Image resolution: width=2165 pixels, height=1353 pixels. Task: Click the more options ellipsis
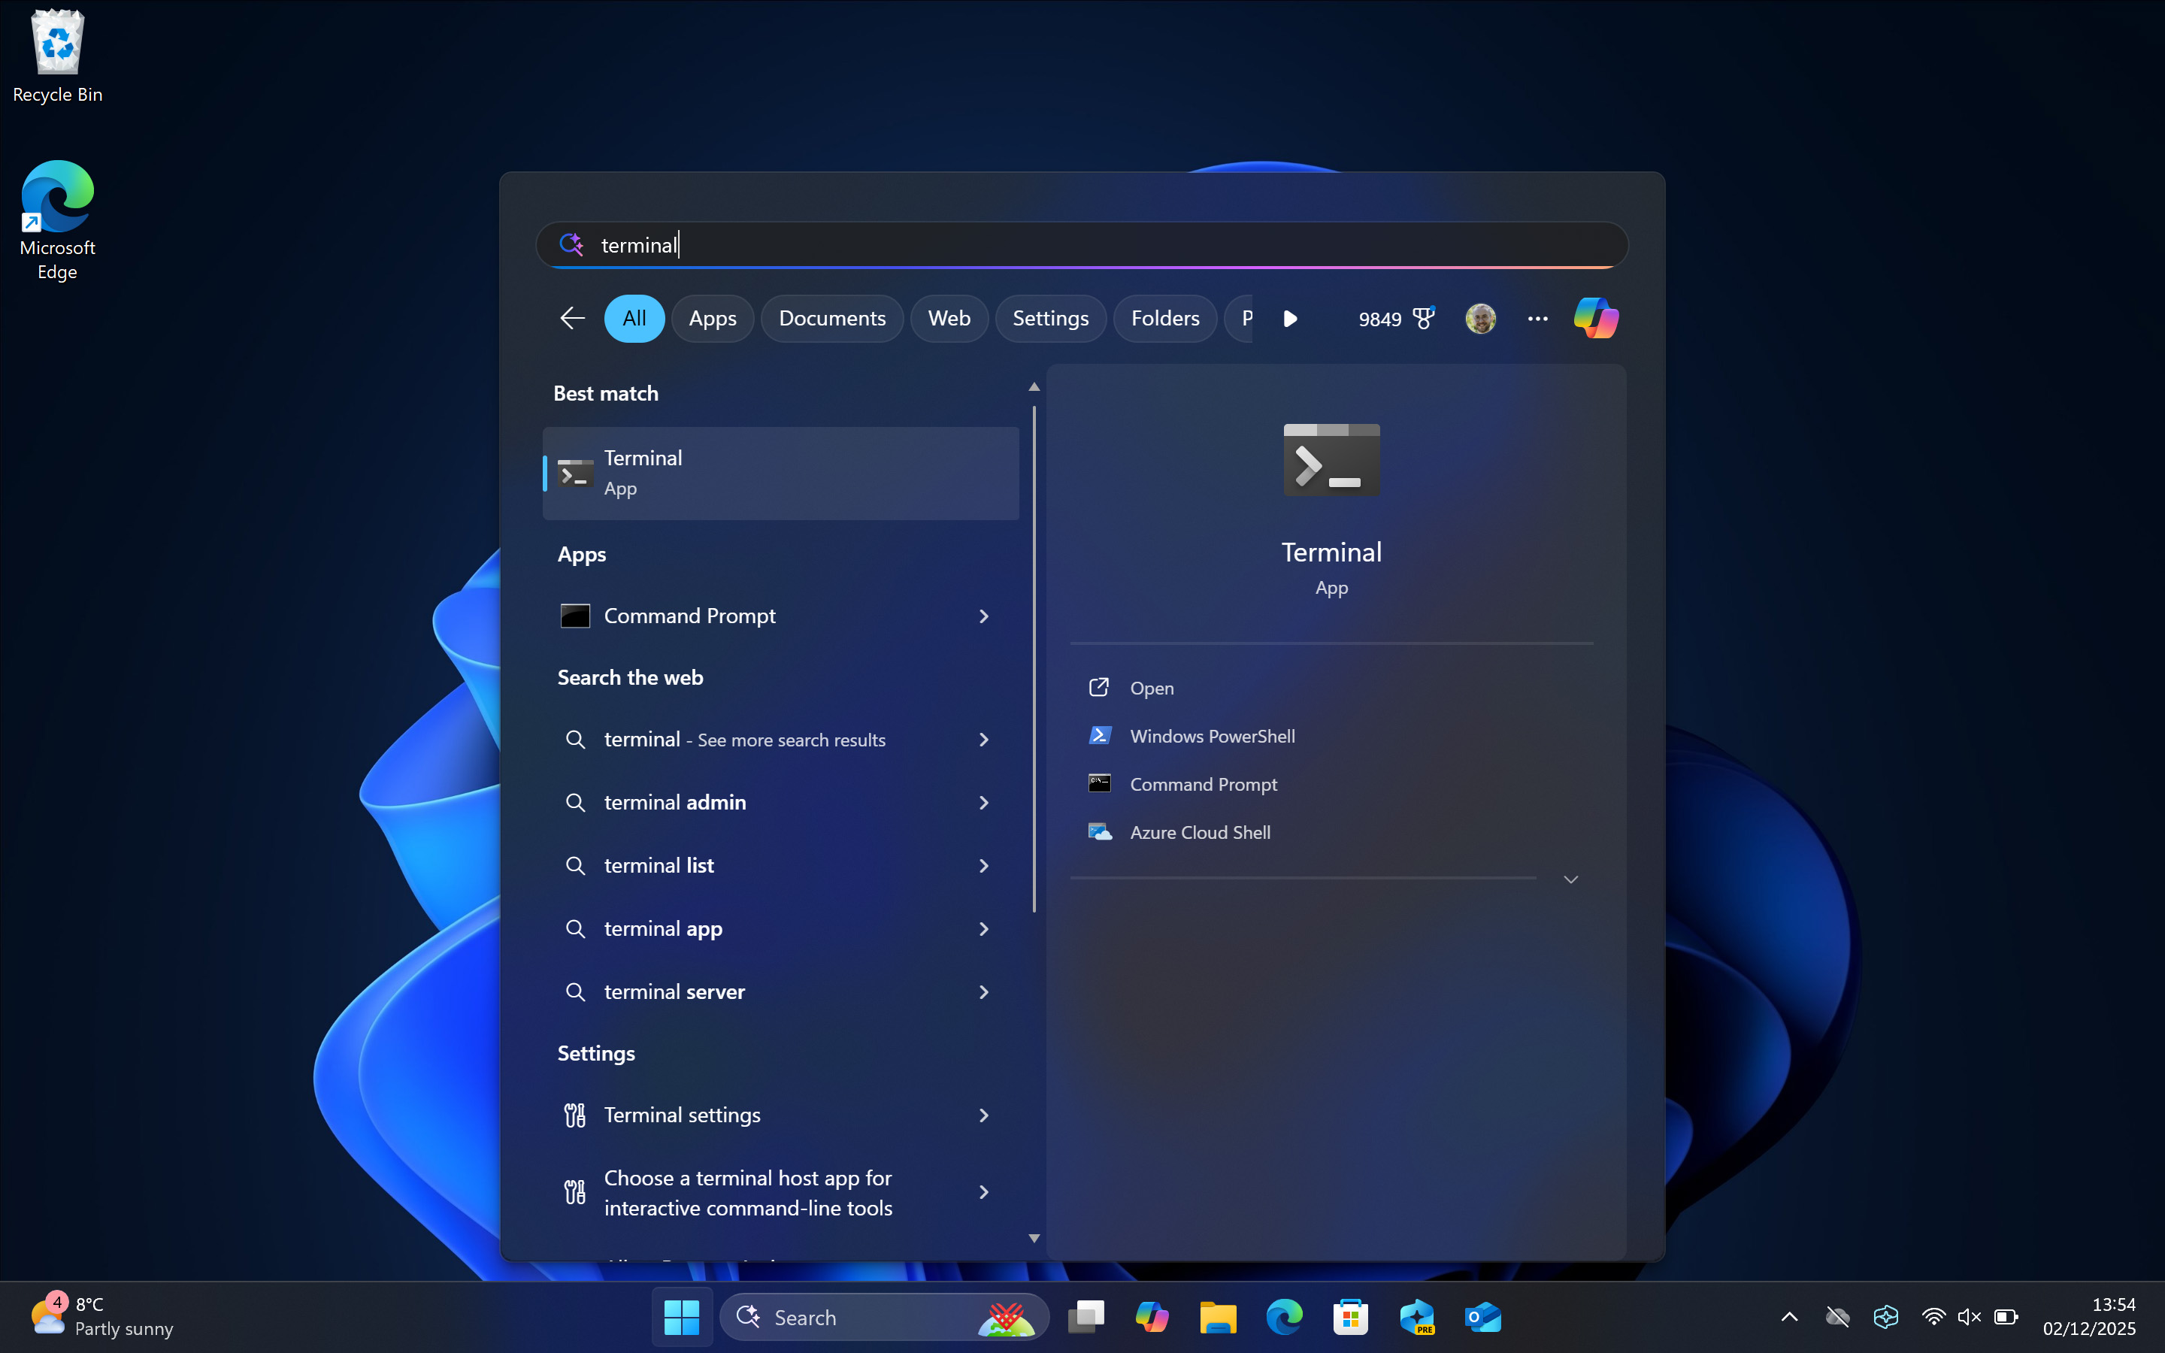[x=1538, y=318]
